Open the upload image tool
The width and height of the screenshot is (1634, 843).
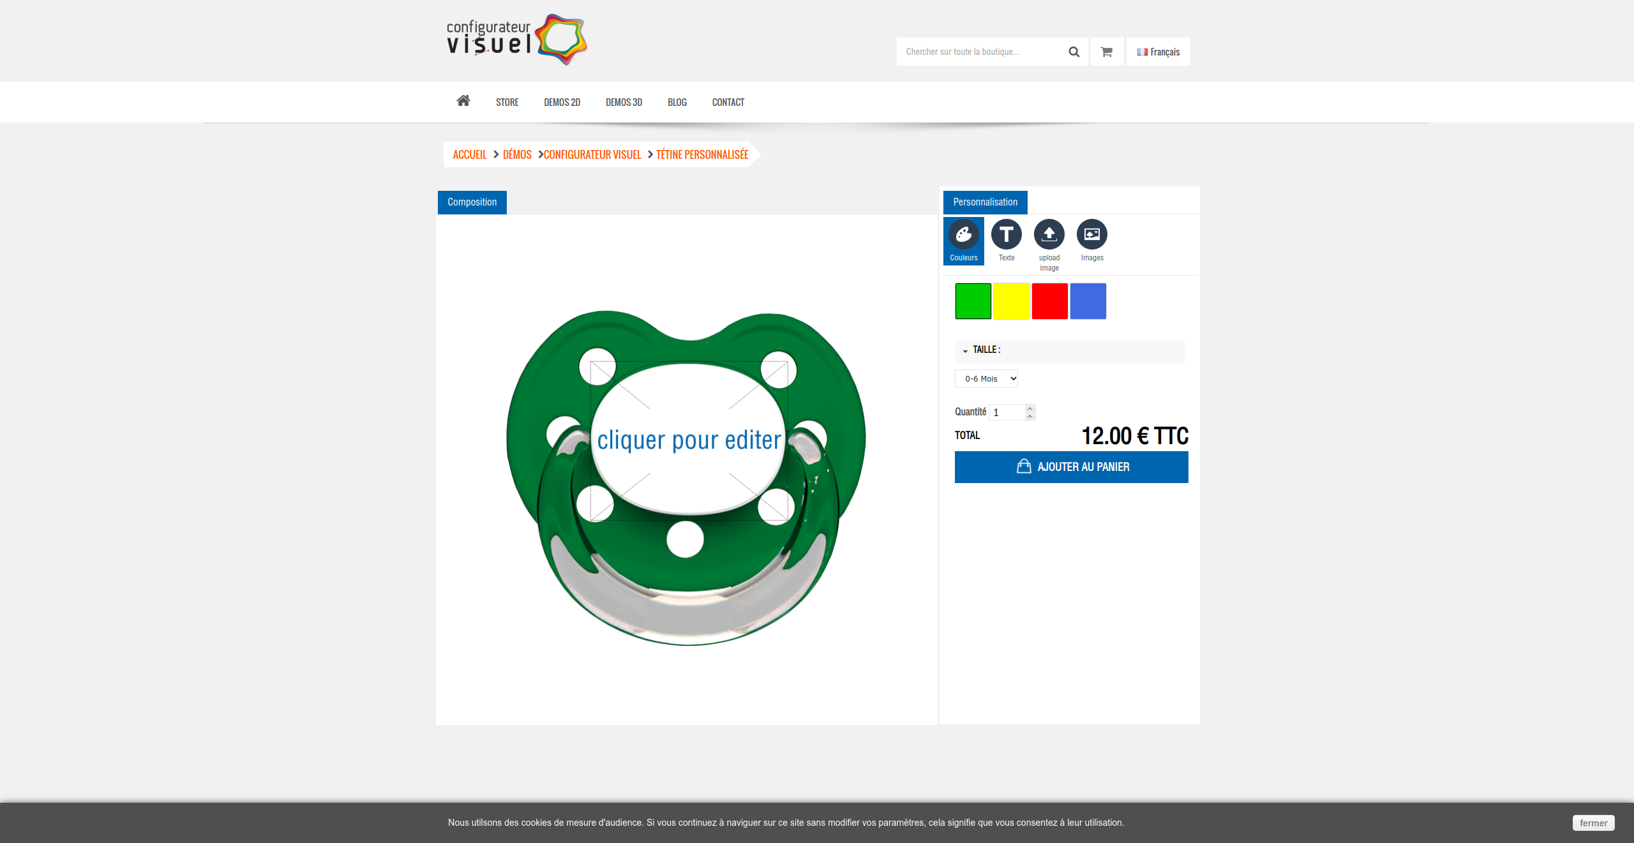tap(1049, 245)
